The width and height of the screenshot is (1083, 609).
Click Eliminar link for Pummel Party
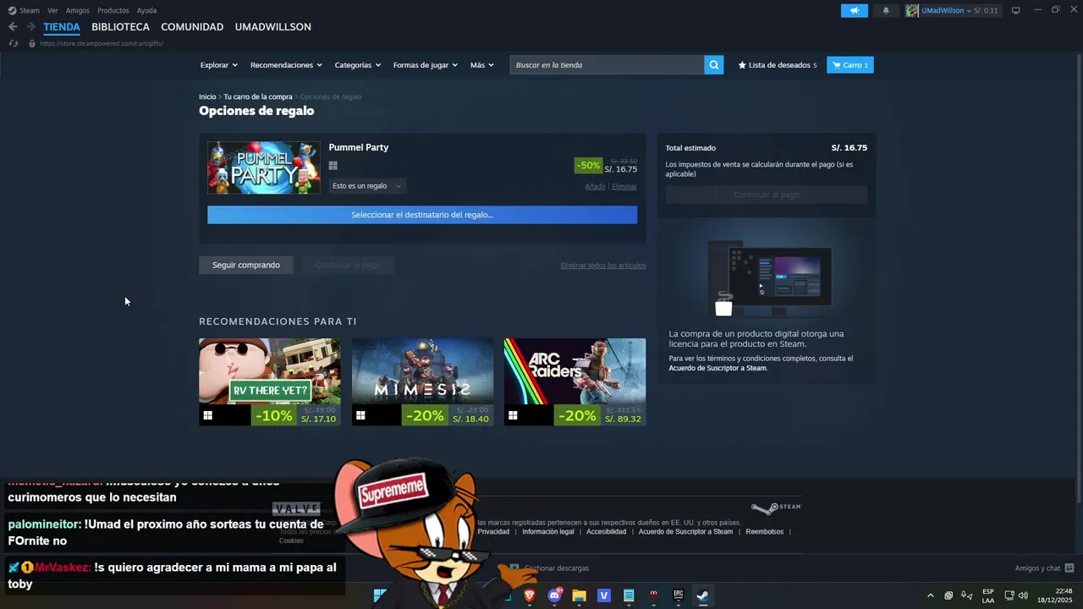pos(624,186)
